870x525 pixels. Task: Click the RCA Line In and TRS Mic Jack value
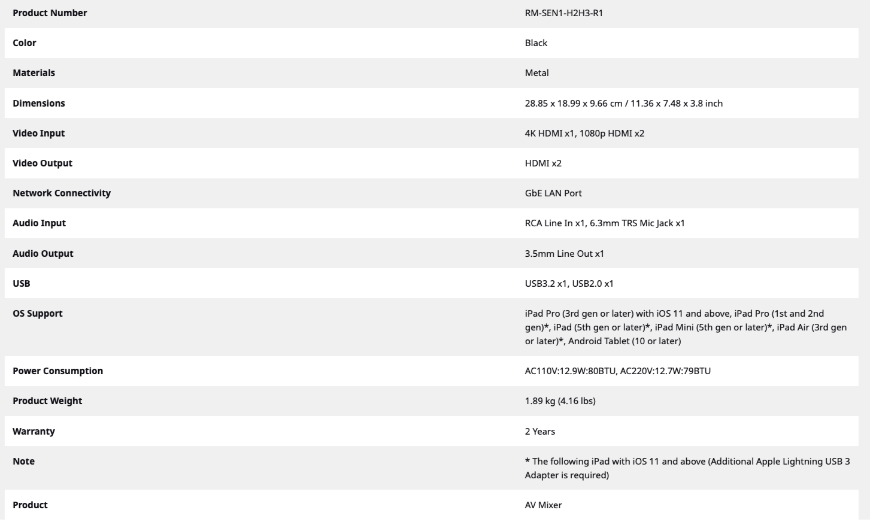(x=605, y=223)
